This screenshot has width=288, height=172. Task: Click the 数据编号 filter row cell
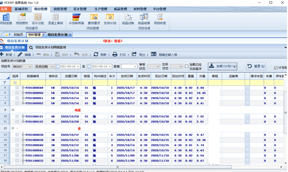(33, 83)
